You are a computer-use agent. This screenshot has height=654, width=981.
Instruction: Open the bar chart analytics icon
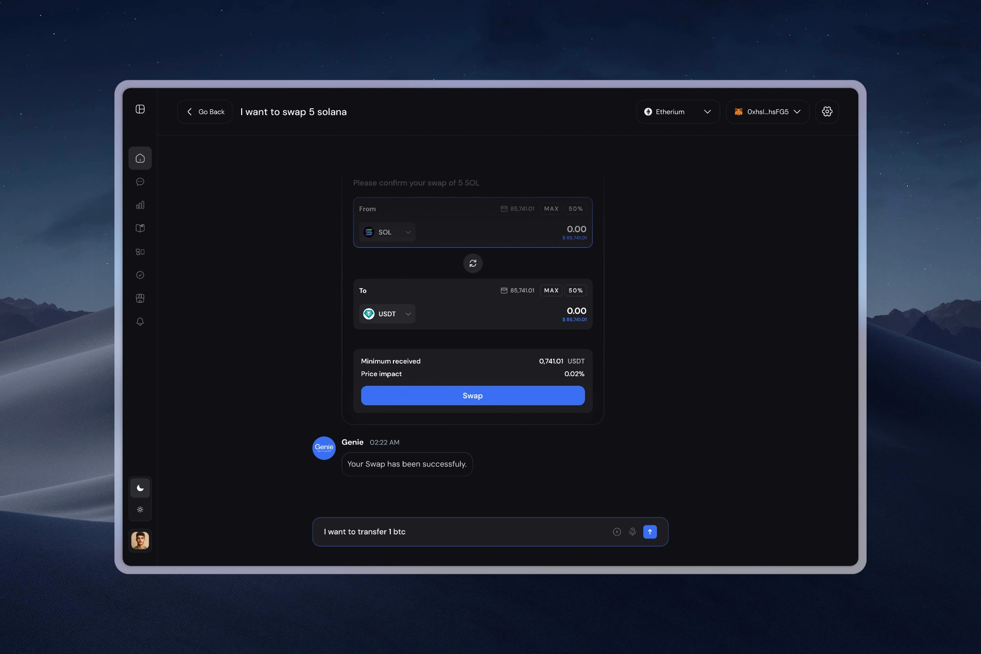(140, 205)
